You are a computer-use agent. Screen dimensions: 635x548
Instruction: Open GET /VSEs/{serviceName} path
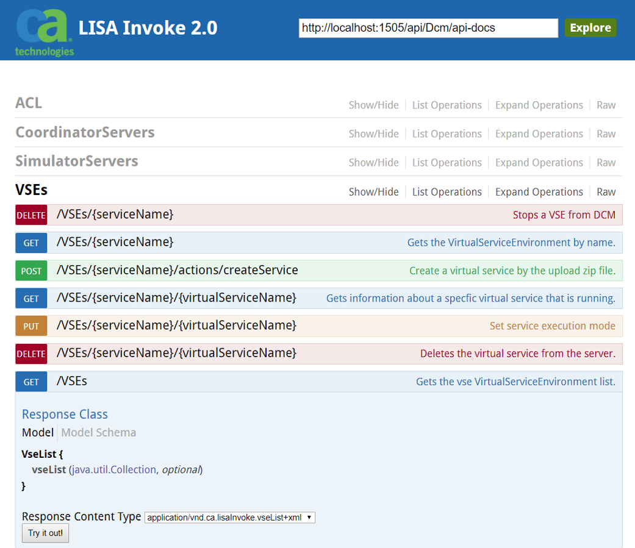115,242
